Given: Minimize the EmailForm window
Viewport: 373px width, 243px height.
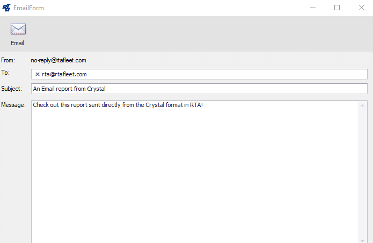Looking at the screenshot, I should point(312,8).
